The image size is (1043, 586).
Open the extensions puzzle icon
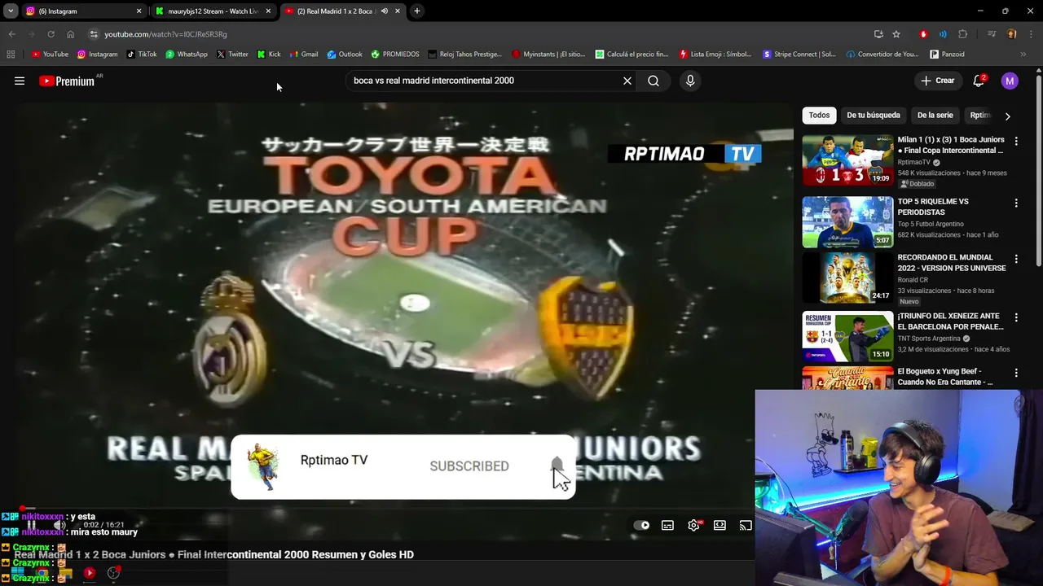tap(963, 34)
